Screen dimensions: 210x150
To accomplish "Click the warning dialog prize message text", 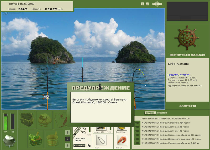I will pos(100,101).
